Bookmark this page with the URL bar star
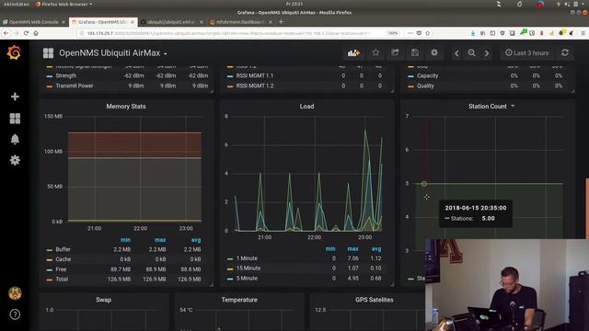Viewport: 589px width, 331px height. click(427, 33)
